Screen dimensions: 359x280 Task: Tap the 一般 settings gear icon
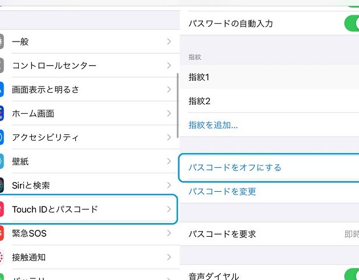click(x=2, y=42)
